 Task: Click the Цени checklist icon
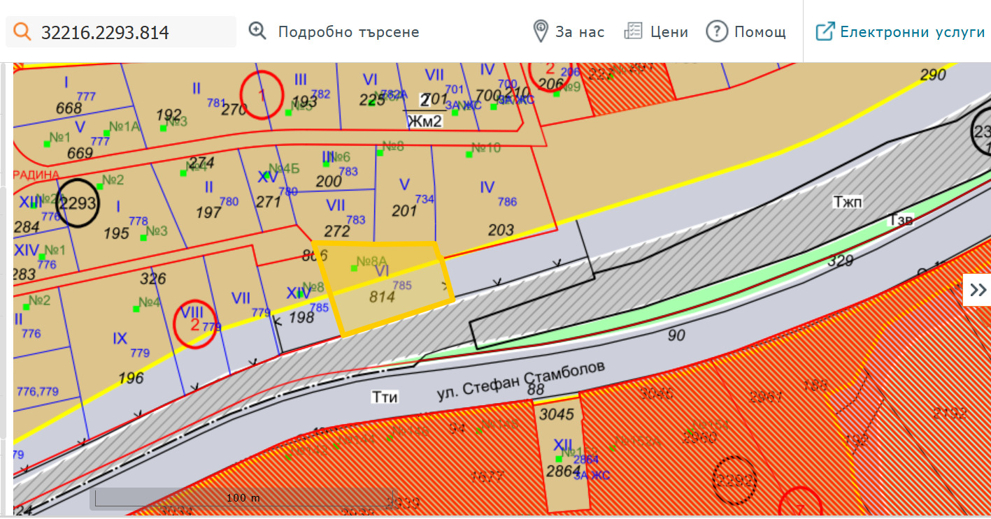[633, 31]
